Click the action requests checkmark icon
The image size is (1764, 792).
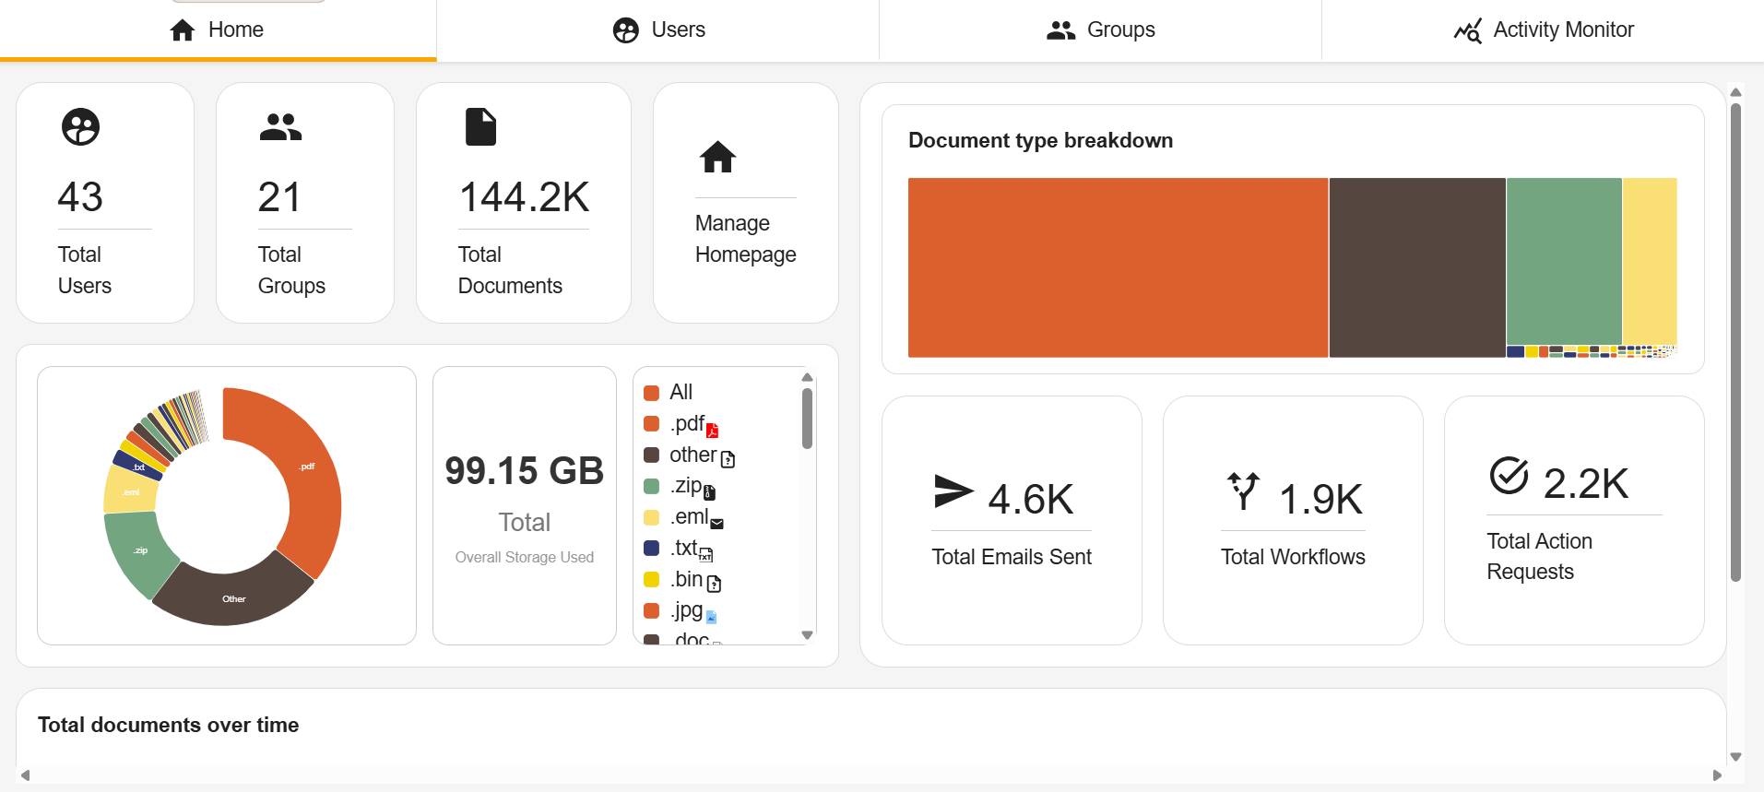pos(1509,476)
